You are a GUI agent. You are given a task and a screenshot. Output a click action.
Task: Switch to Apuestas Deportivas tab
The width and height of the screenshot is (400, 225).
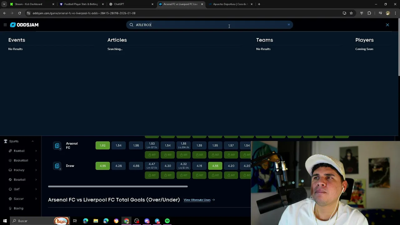(x=231, y=4)
